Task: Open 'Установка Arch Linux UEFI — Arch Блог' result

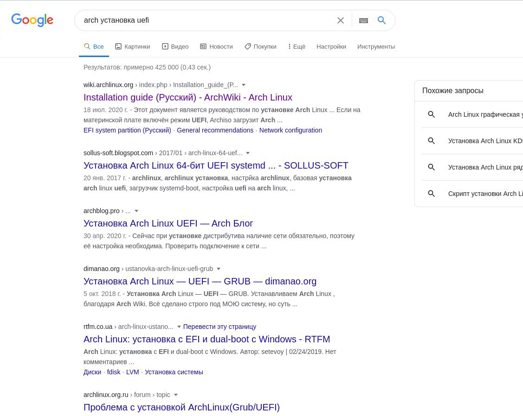Action: [168, 223]
